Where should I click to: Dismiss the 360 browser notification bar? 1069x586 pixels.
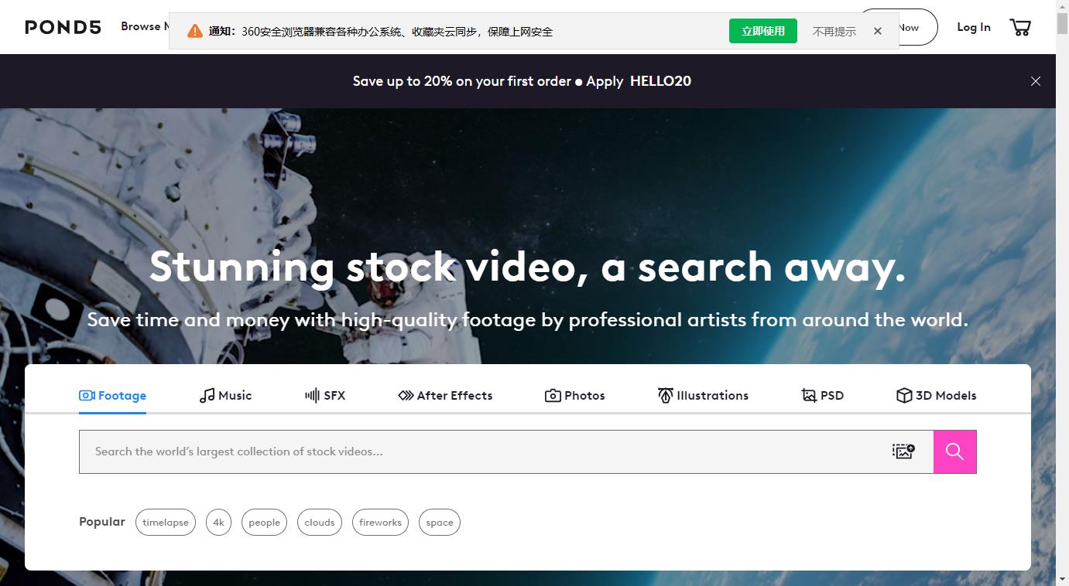pyautogui.click(x=877, y=31)
